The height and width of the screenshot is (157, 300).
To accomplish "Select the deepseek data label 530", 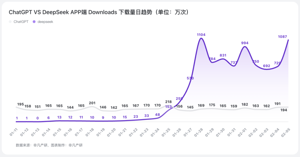I will coord(190,78).
